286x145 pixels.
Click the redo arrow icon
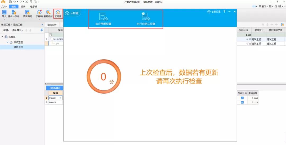point(21,2)
